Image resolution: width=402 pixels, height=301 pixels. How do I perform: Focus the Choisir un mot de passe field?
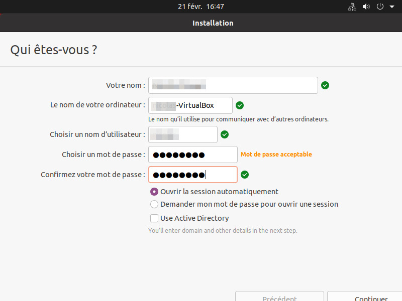point(192,155)
